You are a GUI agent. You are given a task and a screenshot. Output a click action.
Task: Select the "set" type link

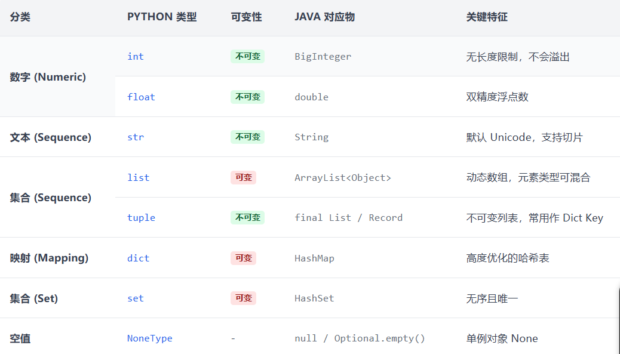tap(136, 298)
